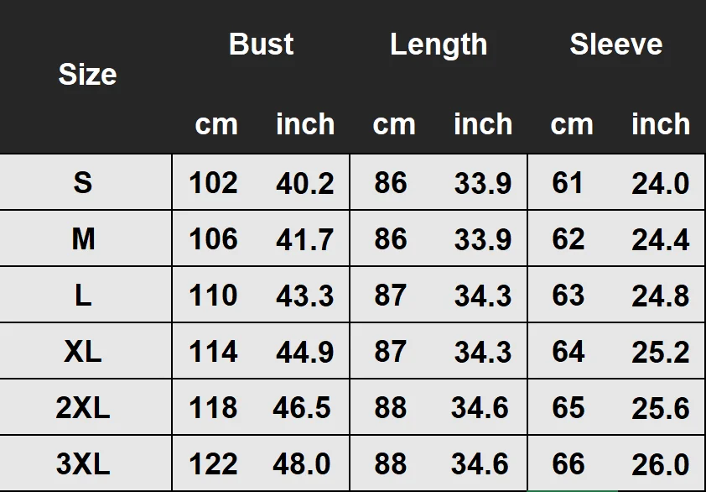The width and height of the screenshot is (706, 492).
Task: Select bust value 110 cm
Action: tap(213, 296)
